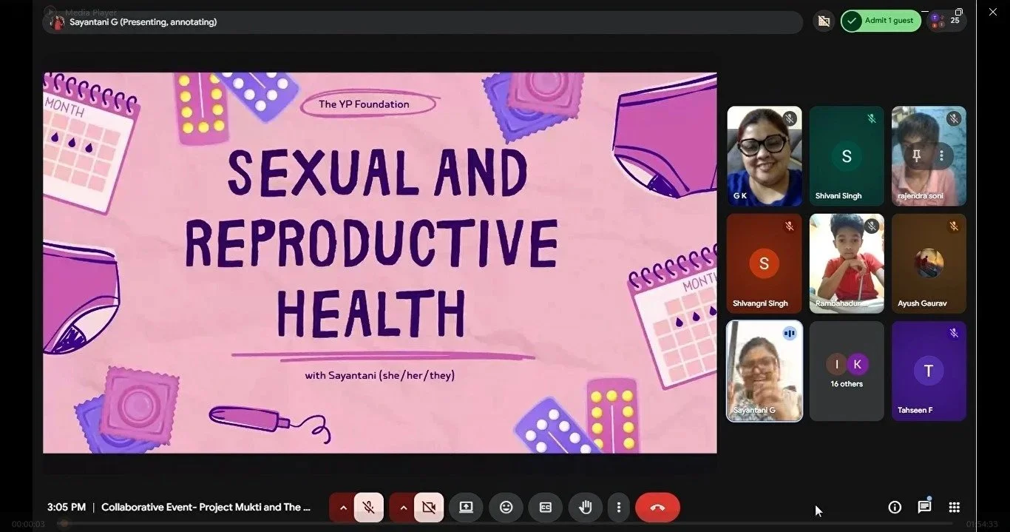Open more options on rajendra soni tile

(x=941, y=156)
